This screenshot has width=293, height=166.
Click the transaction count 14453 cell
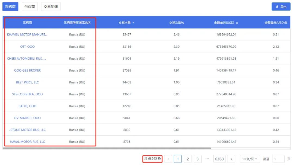click(127, 82)
